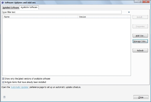Open the Automatic Updates preference link

(20, 87)
